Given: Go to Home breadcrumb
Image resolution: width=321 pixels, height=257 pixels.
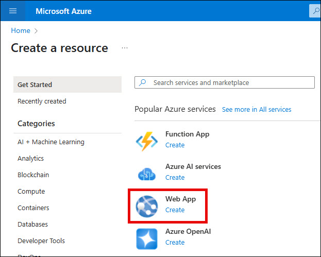Looking at the screenshot, I should (x=21, y=30).
